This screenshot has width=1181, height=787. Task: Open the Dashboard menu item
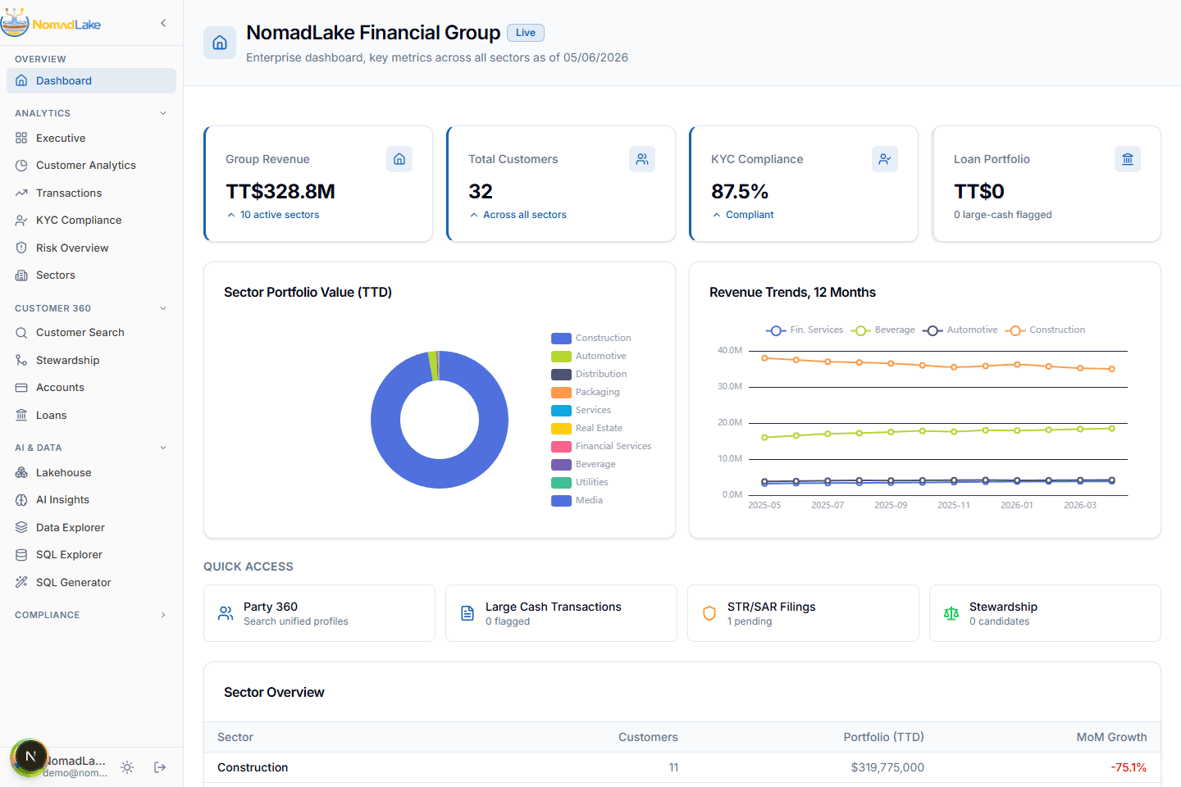click(91, 80)
